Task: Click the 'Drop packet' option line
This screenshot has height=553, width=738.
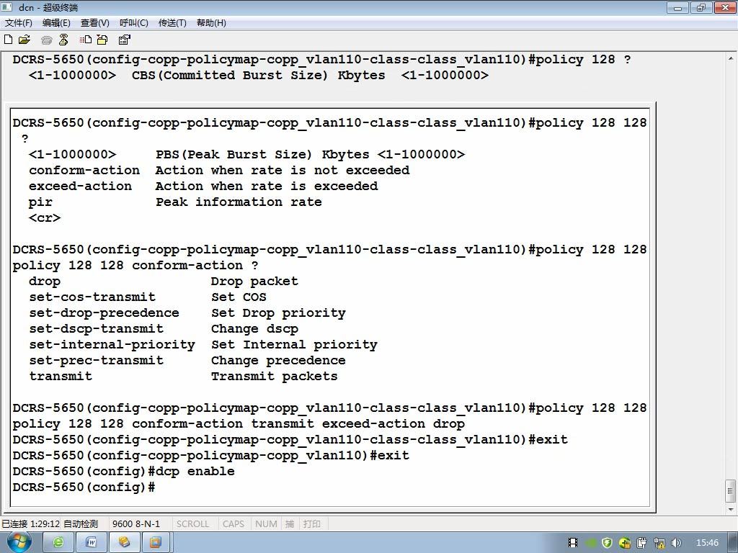Action: click(164, 282)
